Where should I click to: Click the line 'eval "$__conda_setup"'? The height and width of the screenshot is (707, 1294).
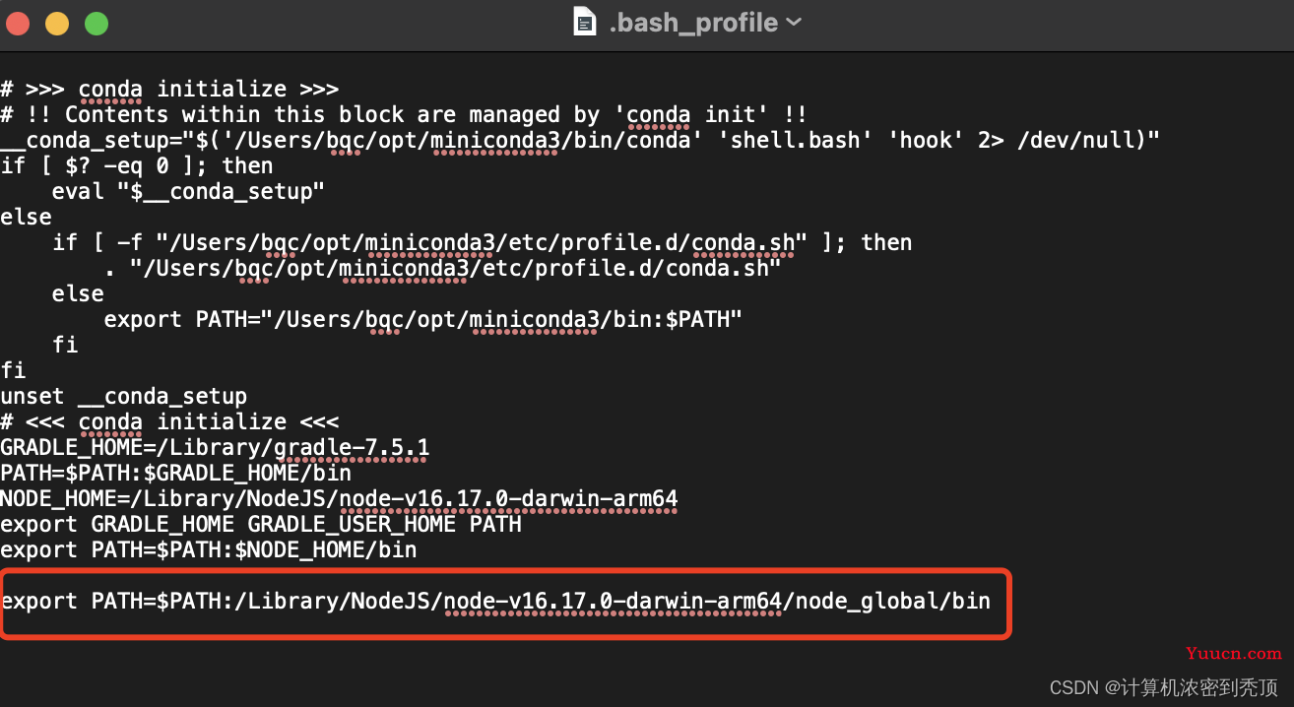(x=188, y=191)
